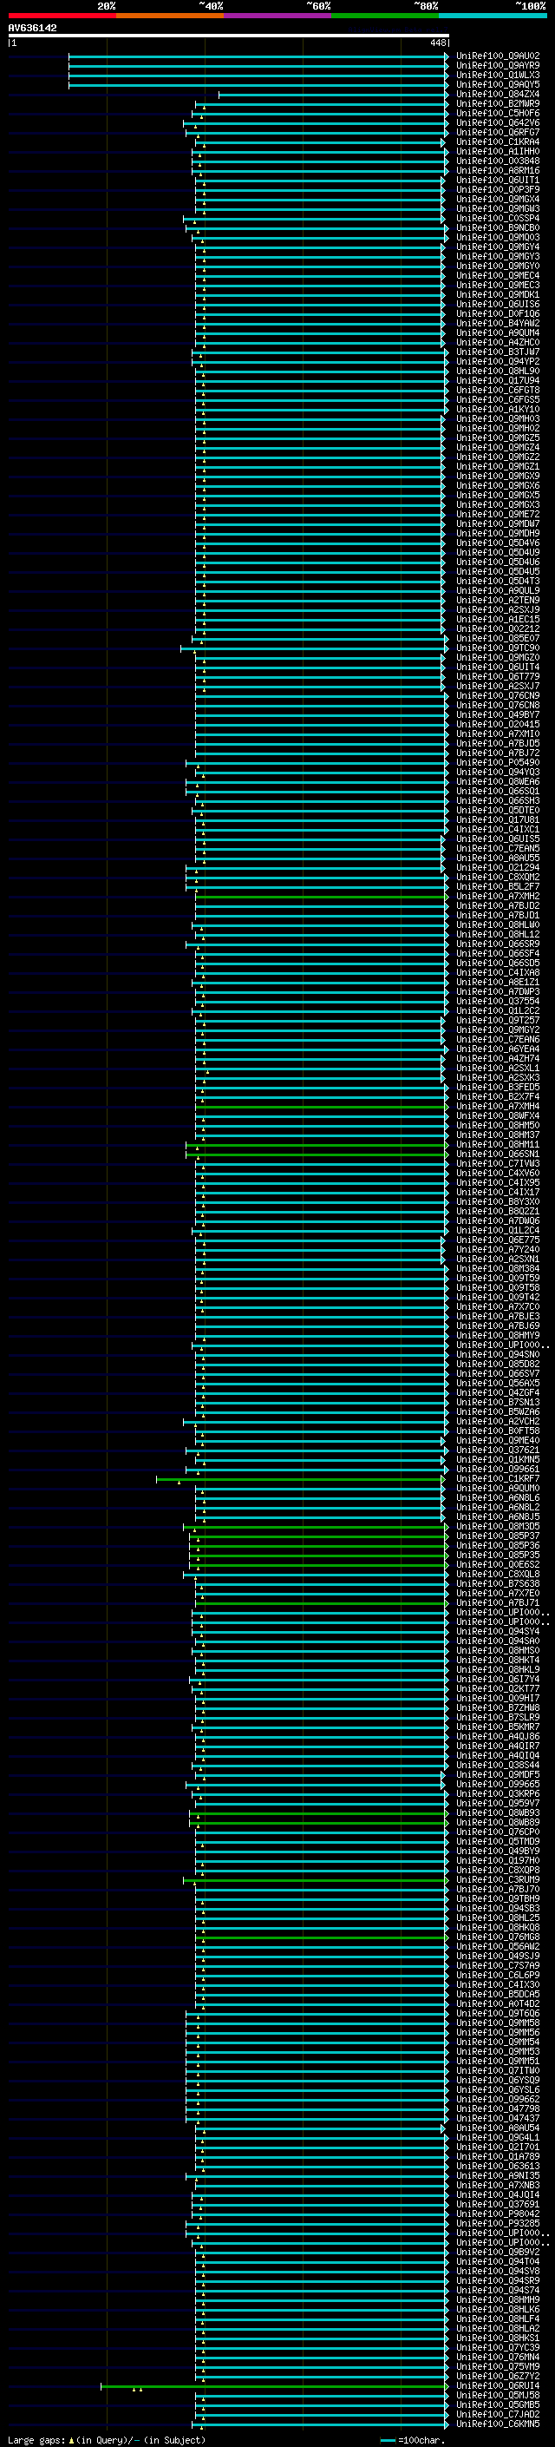Select label UniRef100_B4YAW2

pos(498,323)
